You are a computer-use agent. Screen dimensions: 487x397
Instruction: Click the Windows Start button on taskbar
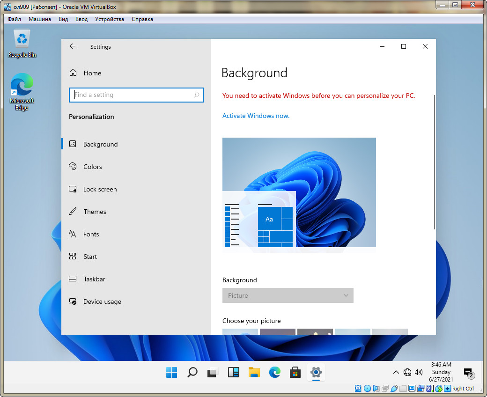[172, 372]
